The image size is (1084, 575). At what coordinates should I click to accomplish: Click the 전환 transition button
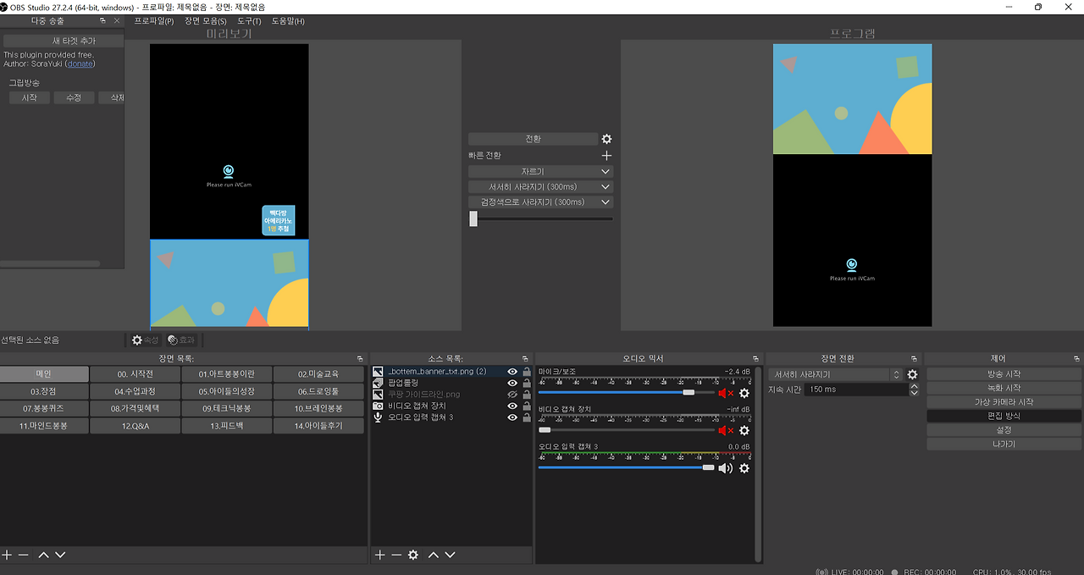pos(533,139)
